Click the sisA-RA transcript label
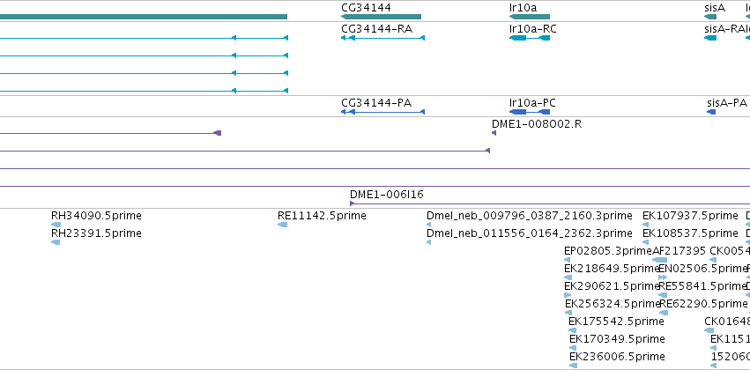 click(x=724, y=29)
